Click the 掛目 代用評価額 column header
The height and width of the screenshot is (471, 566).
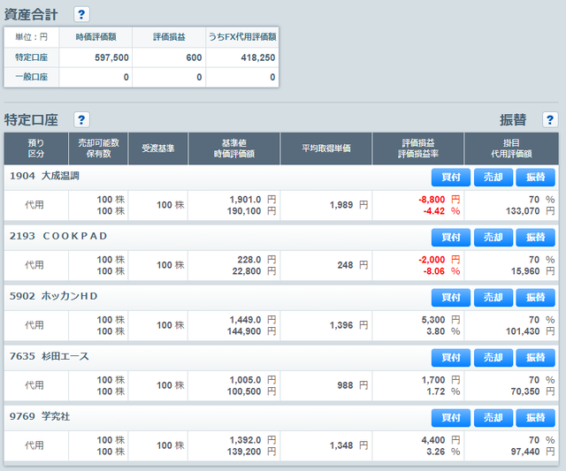[x=511, y=148]
